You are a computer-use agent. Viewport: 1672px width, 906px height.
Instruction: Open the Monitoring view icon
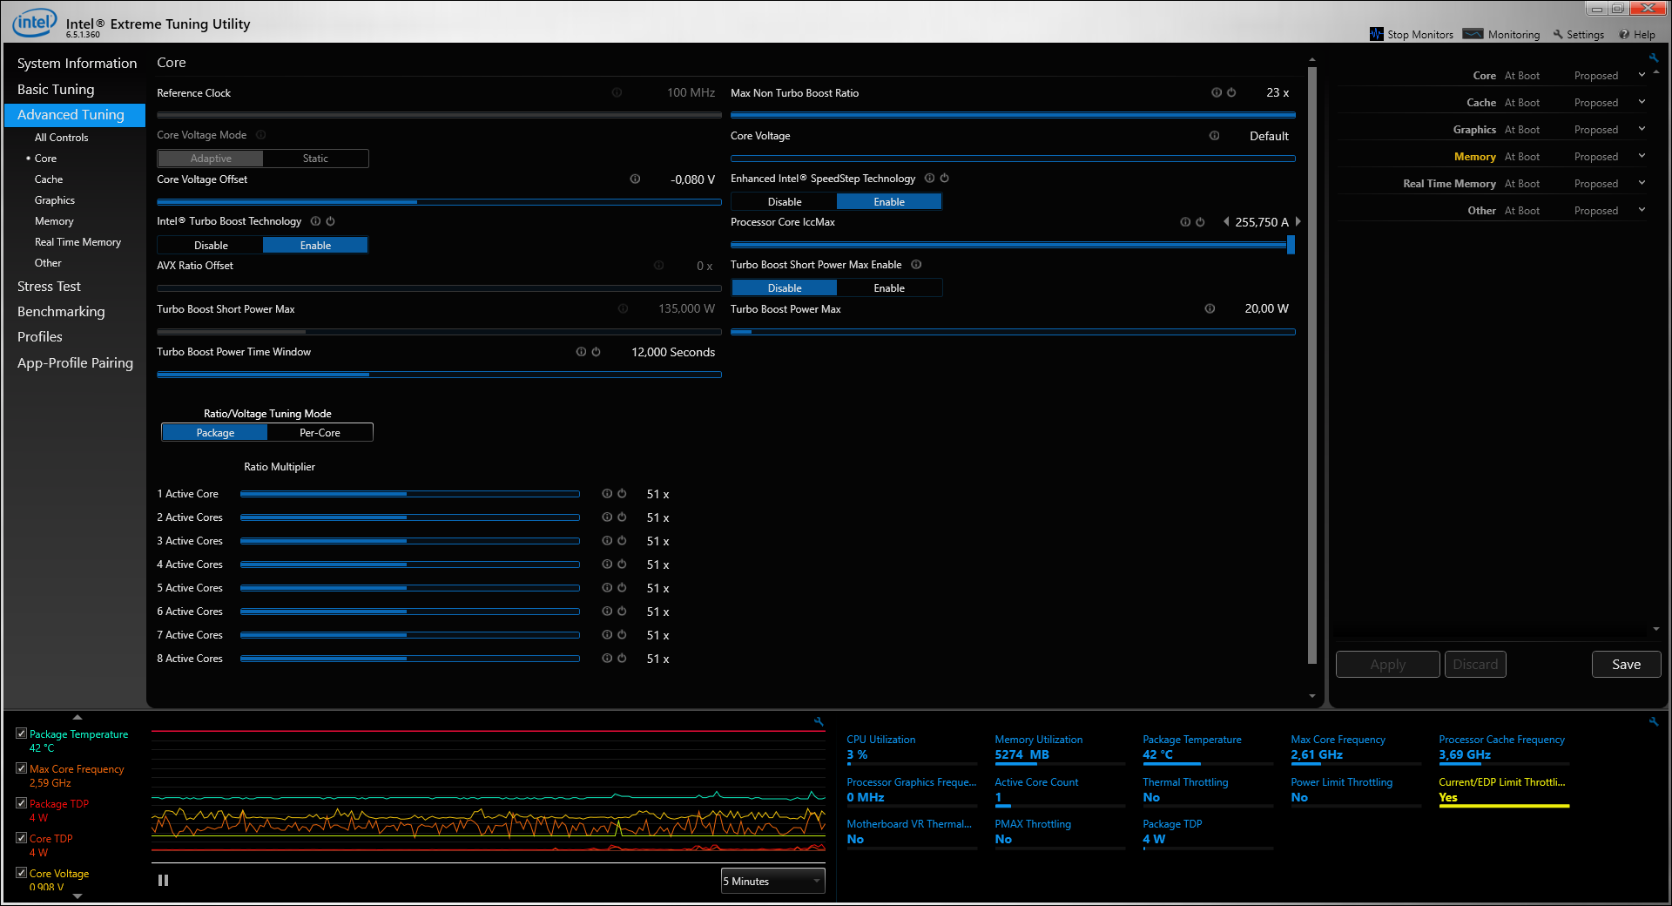[x=1473, y=35]
